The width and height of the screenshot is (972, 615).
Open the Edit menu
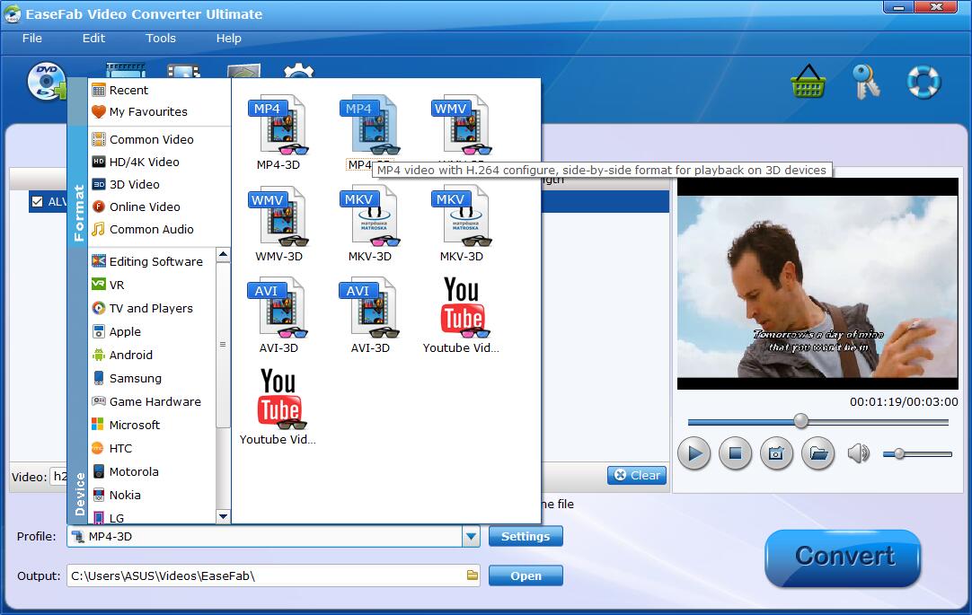93,39
